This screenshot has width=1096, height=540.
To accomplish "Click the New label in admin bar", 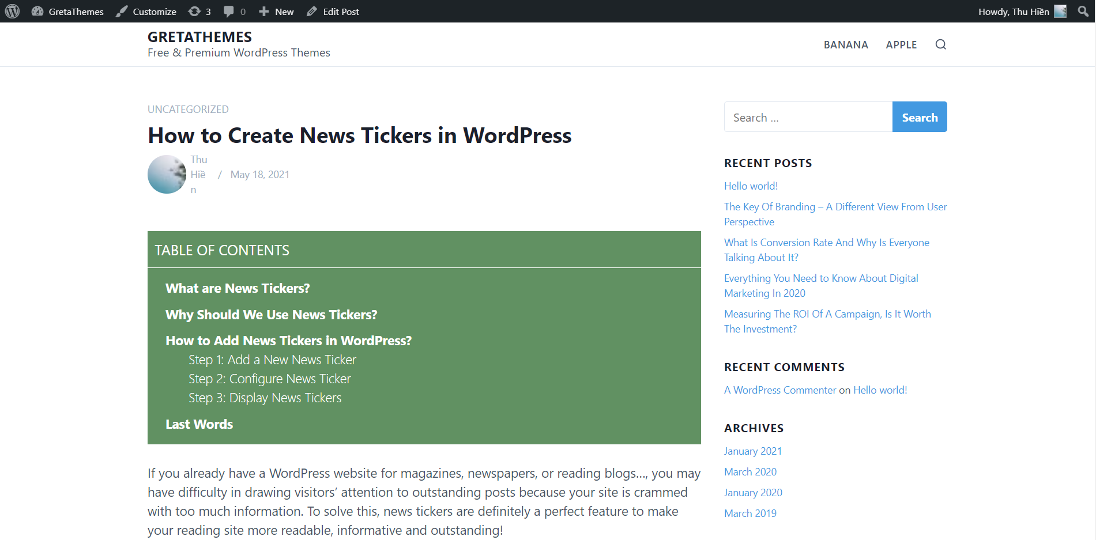I will (284, 12).
